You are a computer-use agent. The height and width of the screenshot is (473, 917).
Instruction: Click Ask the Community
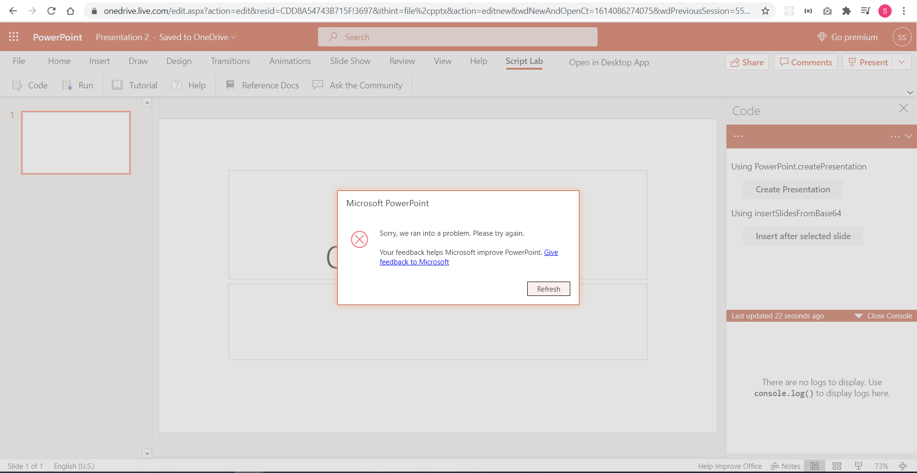click(x=357, y=85)
